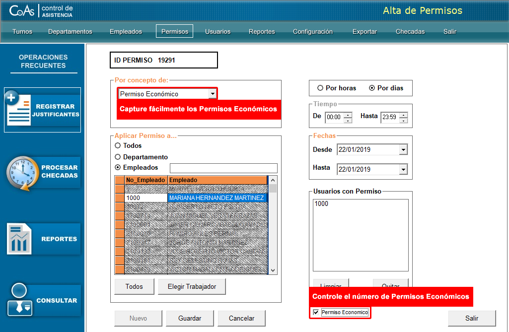
Task: Click the Consultar person icon
Action: click(x=20, y=300)
